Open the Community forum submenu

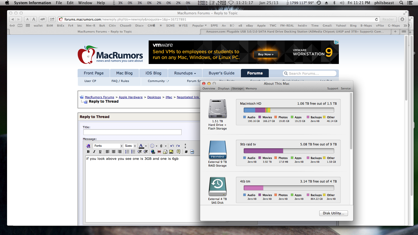point(158,81)
